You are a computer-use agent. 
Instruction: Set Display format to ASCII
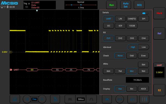click(x=143, y=89)
